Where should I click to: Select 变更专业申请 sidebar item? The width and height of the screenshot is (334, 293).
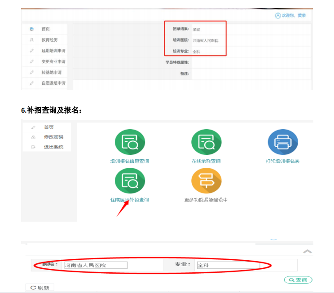(53, 61)
